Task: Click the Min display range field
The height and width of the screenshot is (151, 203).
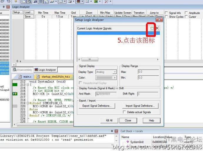Action: point(148,78)
